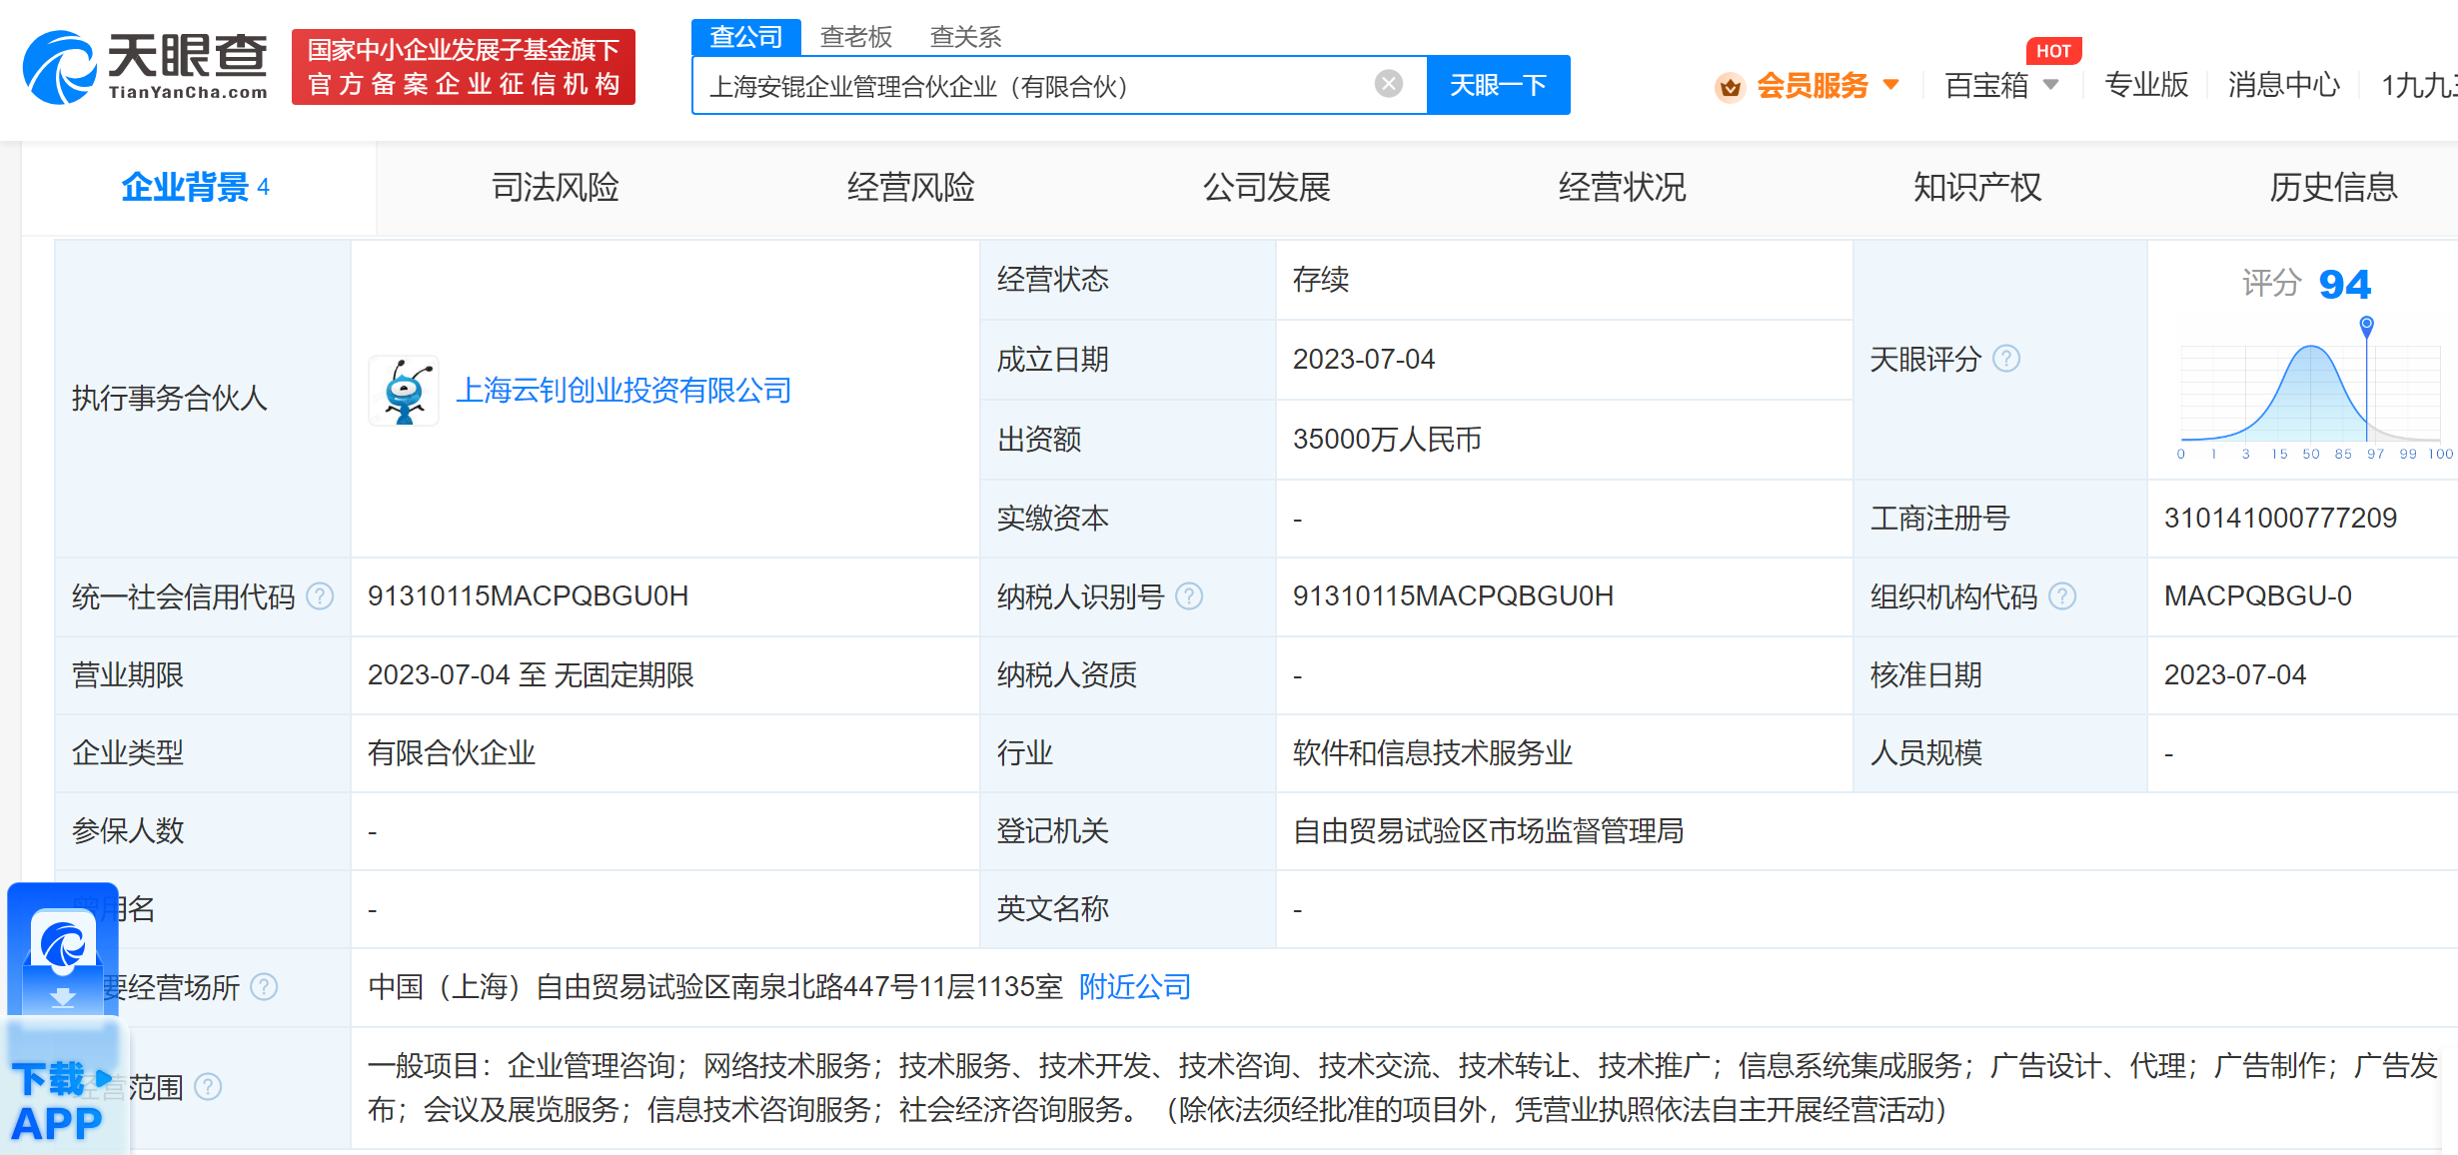Switch to the 企业背景 tab
Screen dimensions: 2458x1155
[x=197, y=187]
